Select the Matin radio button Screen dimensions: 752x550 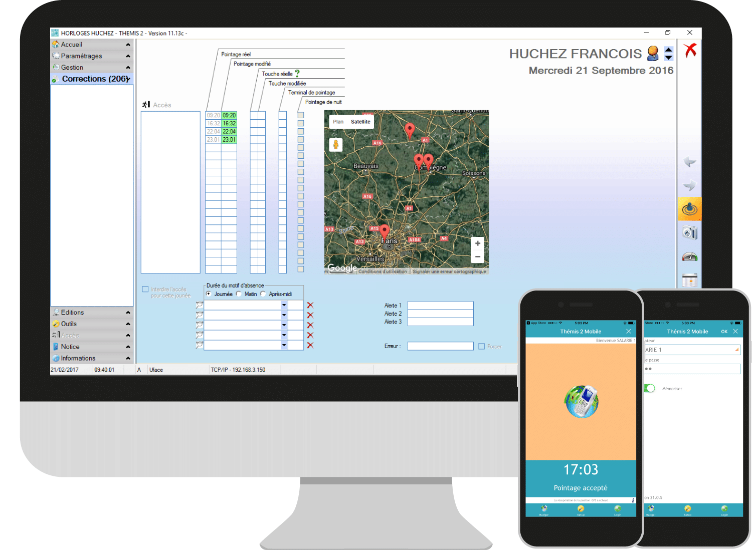pos(239,294)
